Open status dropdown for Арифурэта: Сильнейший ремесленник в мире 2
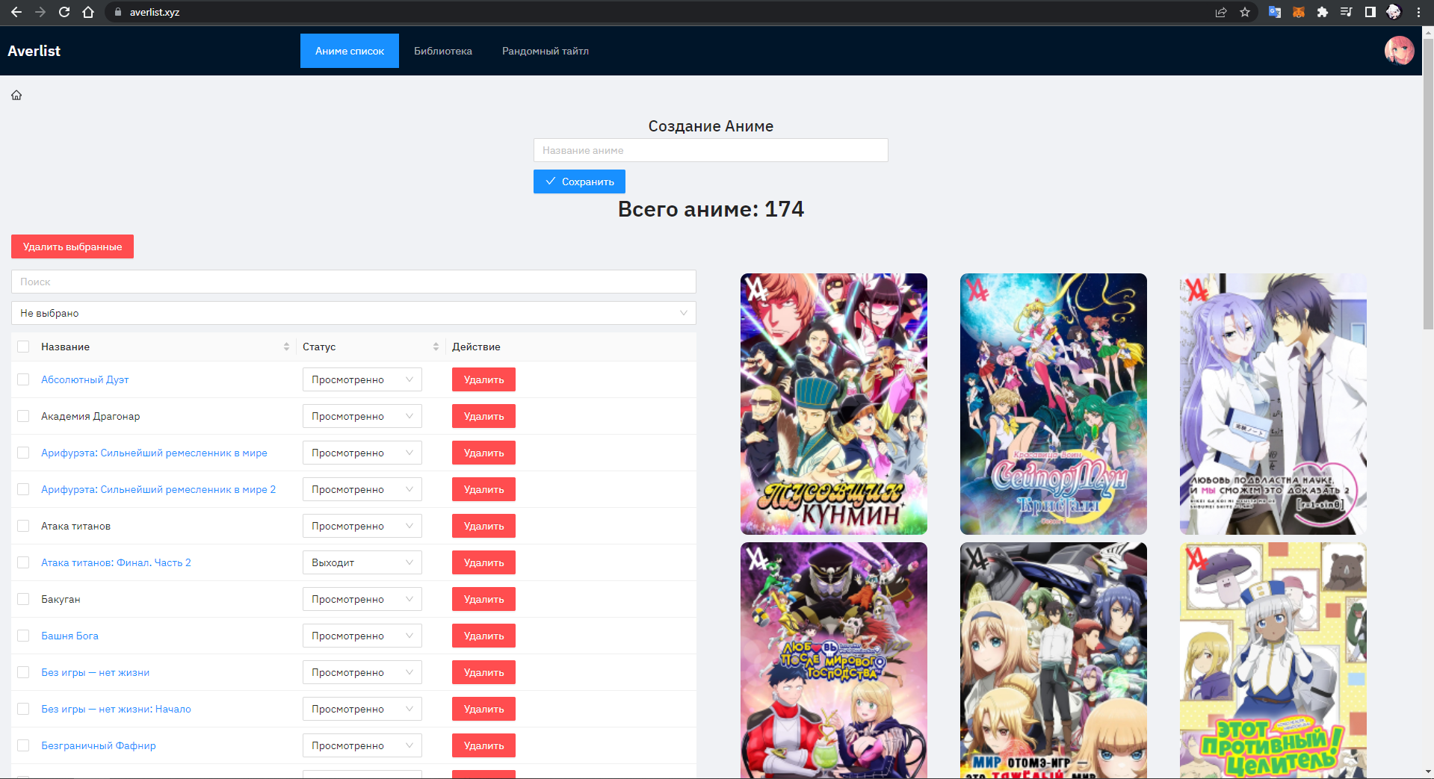The width and height of the screenshot is (1434, 779). tap(362, 489)
